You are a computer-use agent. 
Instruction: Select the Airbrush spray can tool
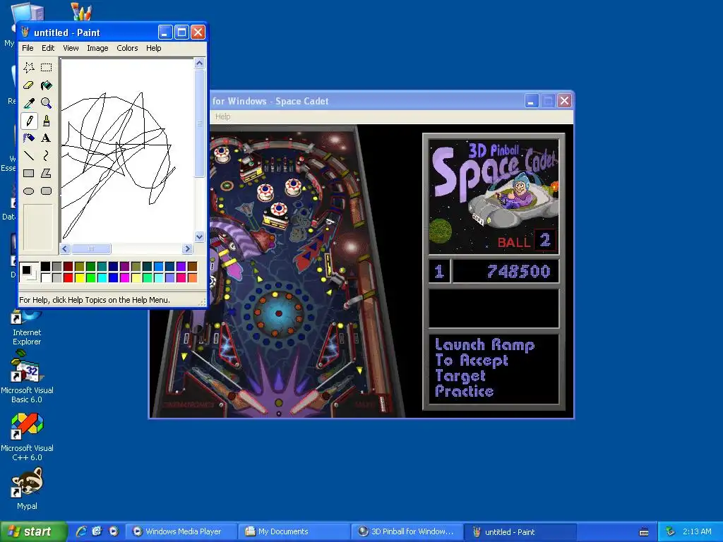point(28,138)
